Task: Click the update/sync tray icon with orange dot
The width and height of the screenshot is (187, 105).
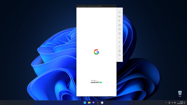Action: [x=169, y=103]
